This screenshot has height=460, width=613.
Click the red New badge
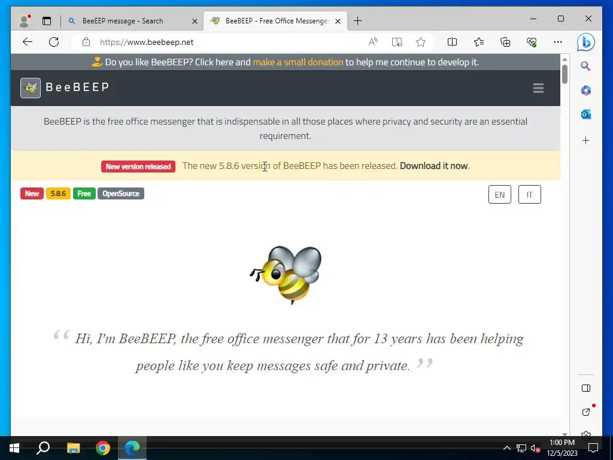(32, 193)
